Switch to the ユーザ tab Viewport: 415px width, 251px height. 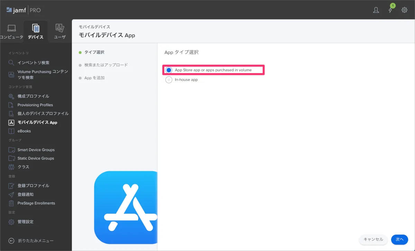[x=60, y=31]
